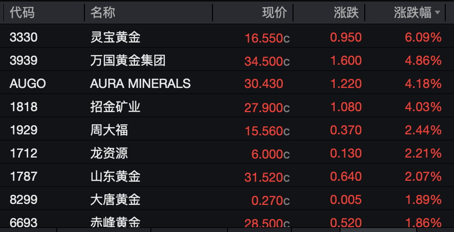Select stock code 8299
The width and height of the screenshot is (454, 232).
23,200
